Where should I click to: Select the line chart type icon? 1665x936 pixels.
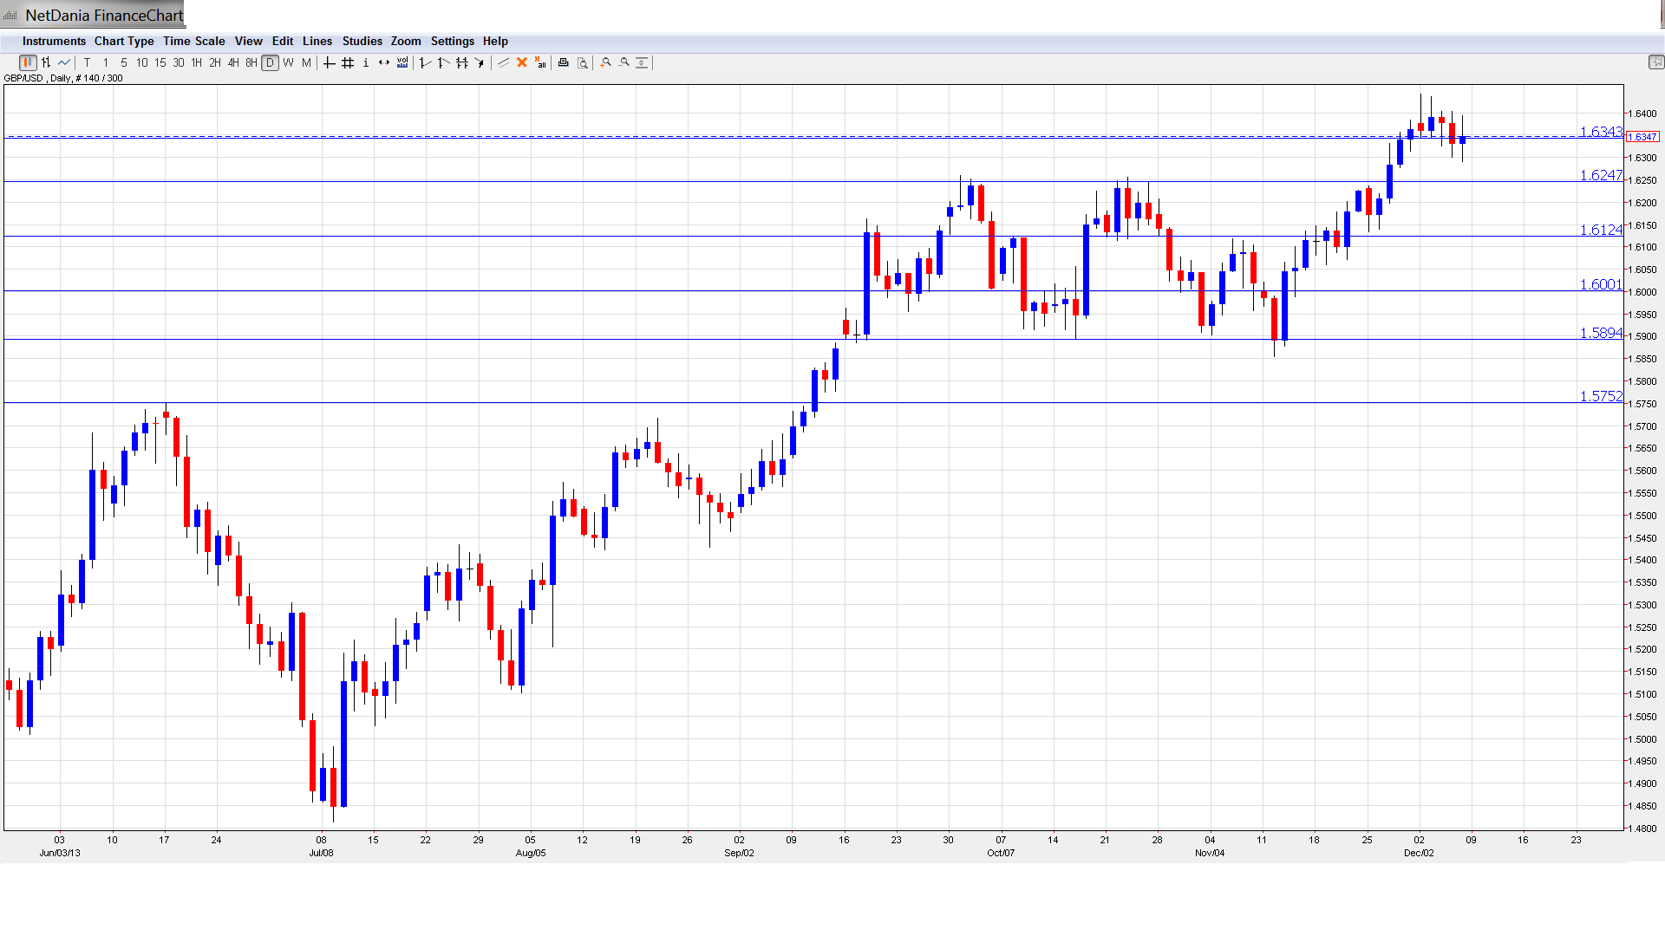point(64,62)
